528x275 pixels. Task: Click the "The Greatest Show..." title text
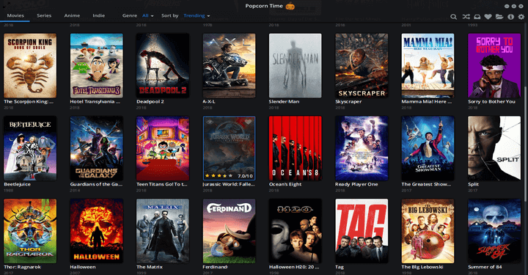[x=426, y=184]
